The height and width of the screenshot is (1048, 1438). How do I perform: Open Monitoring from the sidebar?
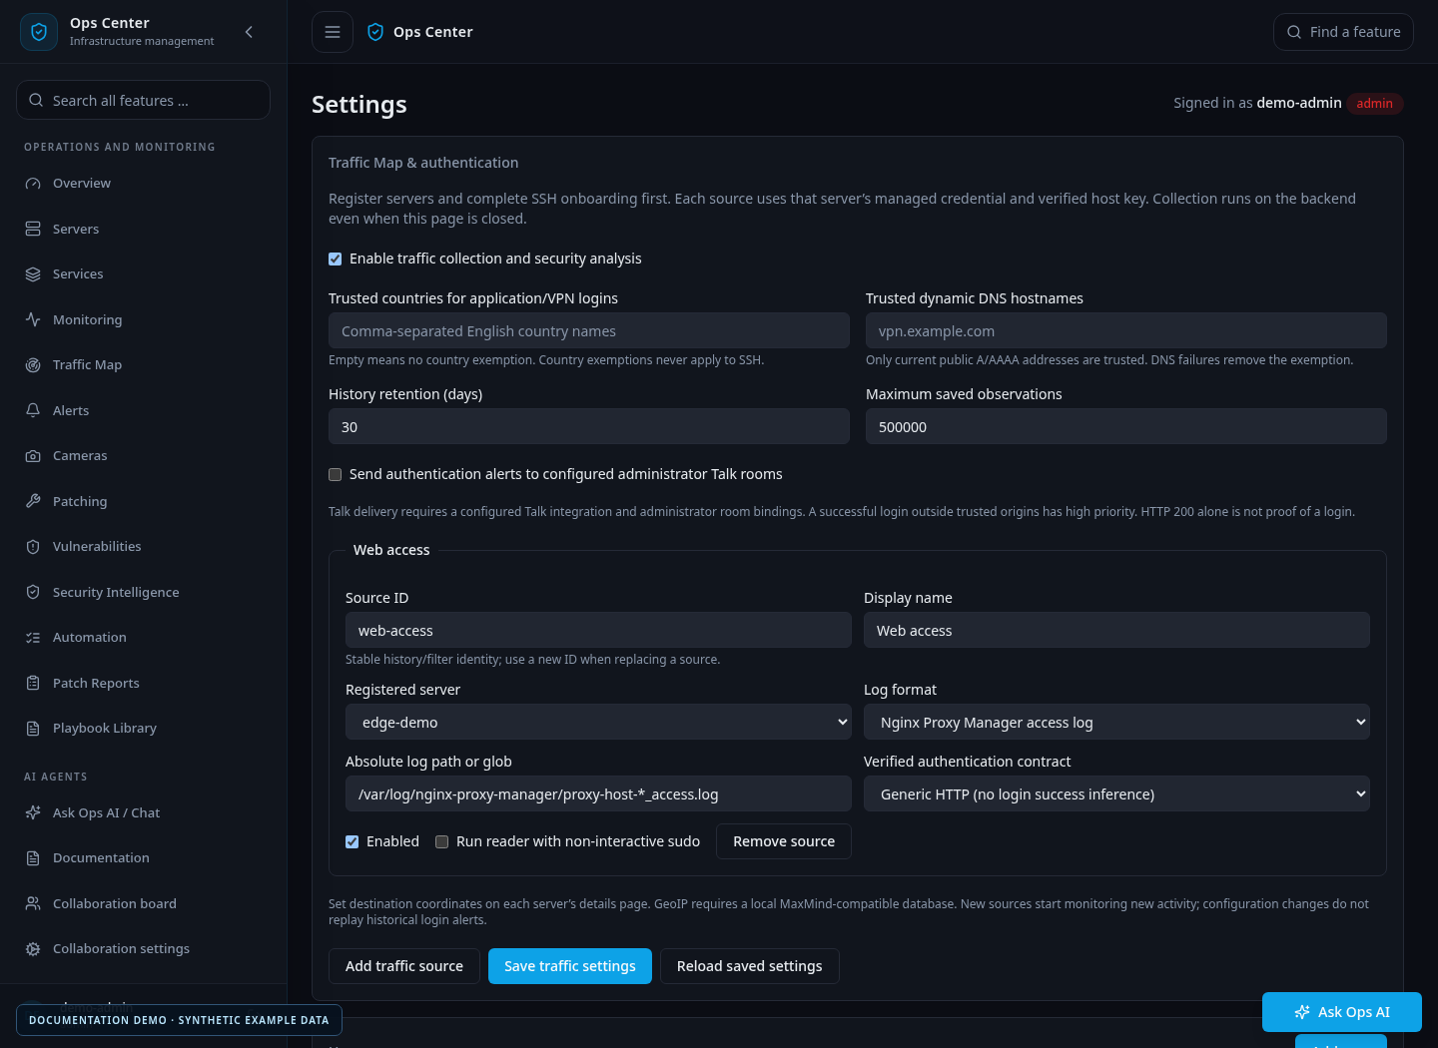coord(143,320)
